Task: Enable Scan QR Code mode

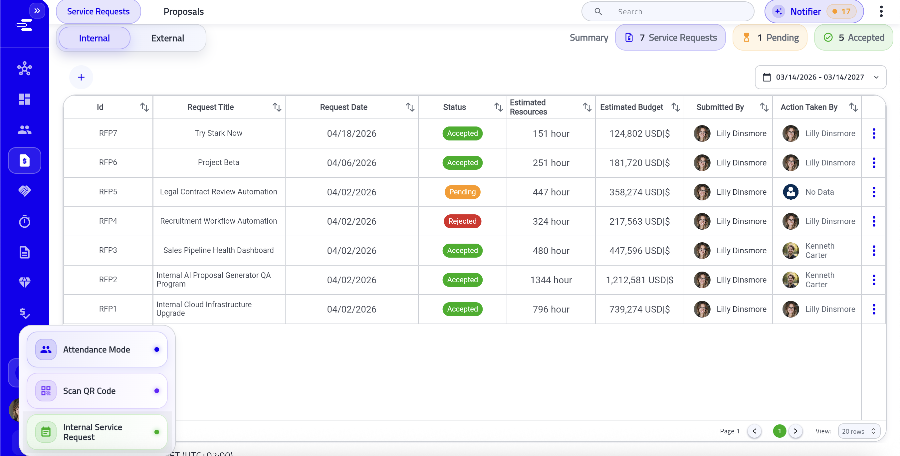Action: (97, 391)
